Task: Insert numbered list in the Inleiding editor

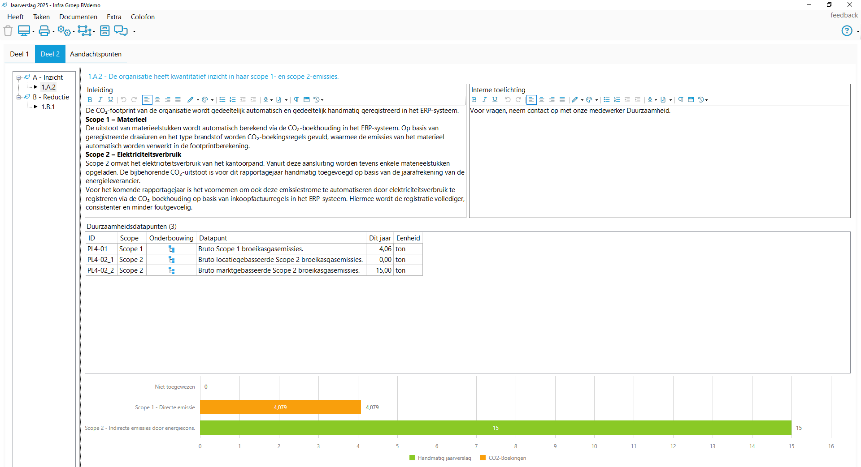Action: tap(233, 100)
